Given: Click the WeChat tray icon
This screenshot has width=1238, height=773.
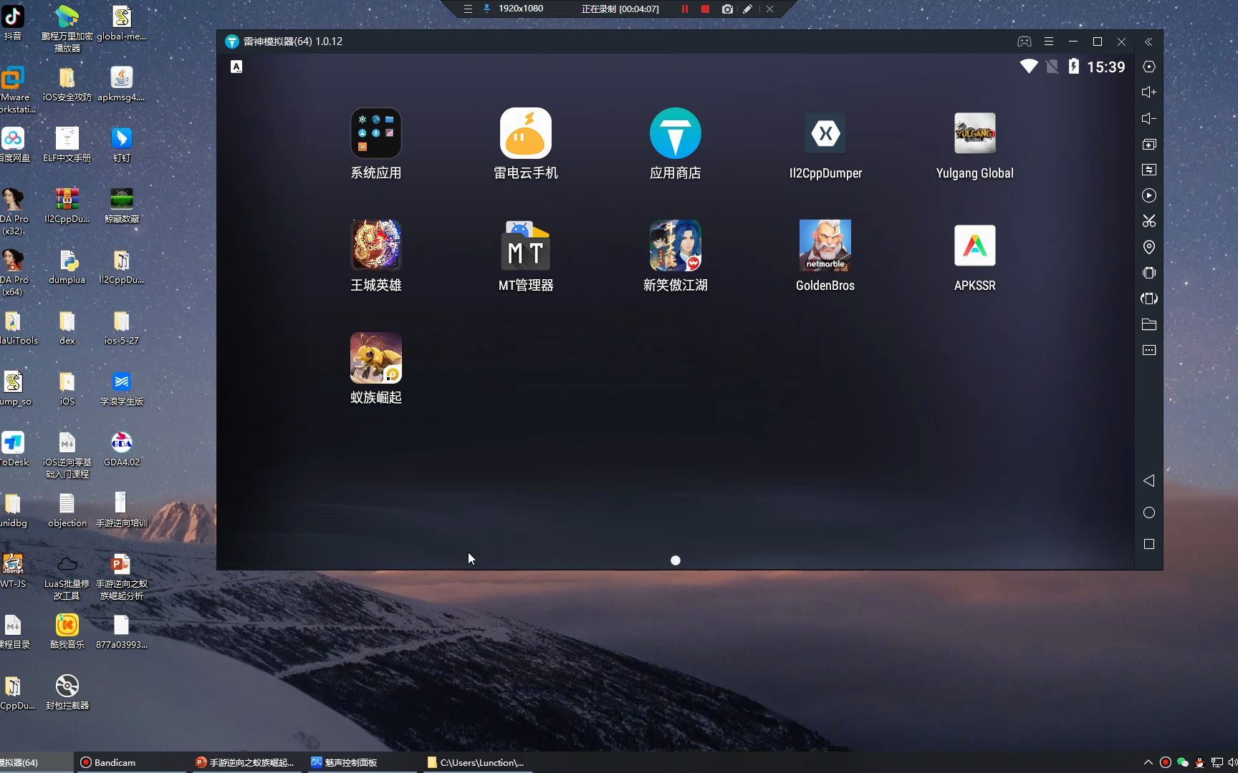Looking at the screenshot, I should click(x=1183, y=762).
